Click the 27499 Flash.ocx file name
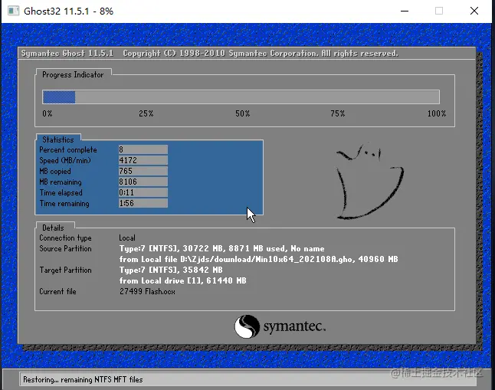The height and width of the screenshot is (390, 495). (147, 291)
